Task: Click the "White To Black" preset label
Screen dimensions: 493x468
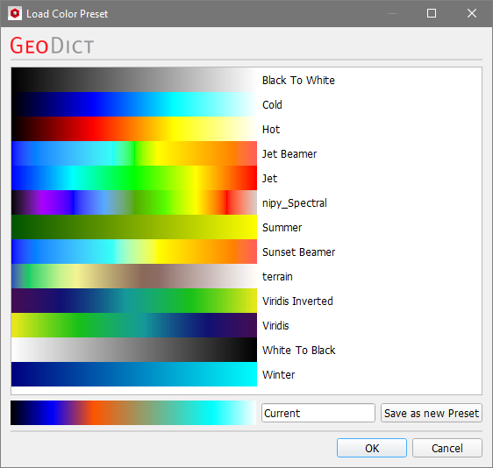Action: 298,350
